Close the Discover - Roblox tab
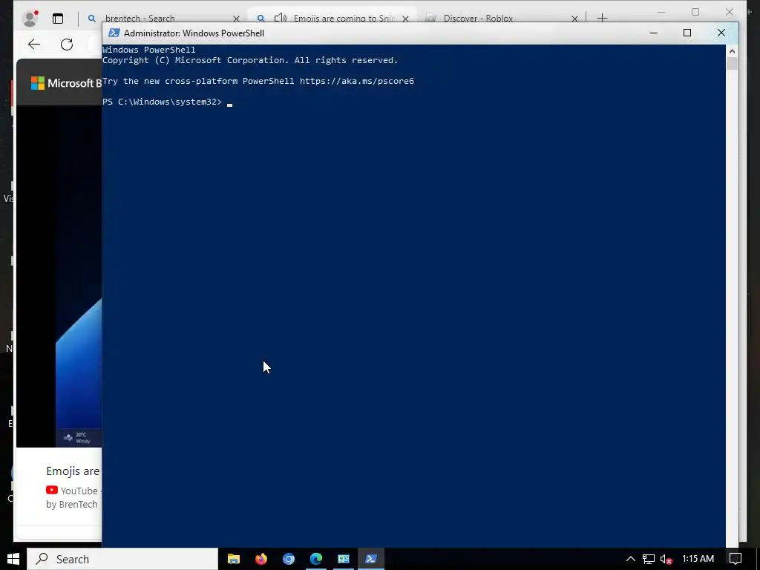 click(574, 19)
